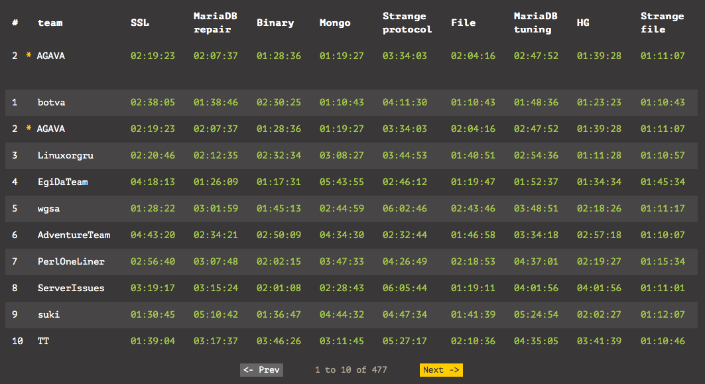Select team name suki
This screenshot has width=705, height=384.
coord(48,314)
